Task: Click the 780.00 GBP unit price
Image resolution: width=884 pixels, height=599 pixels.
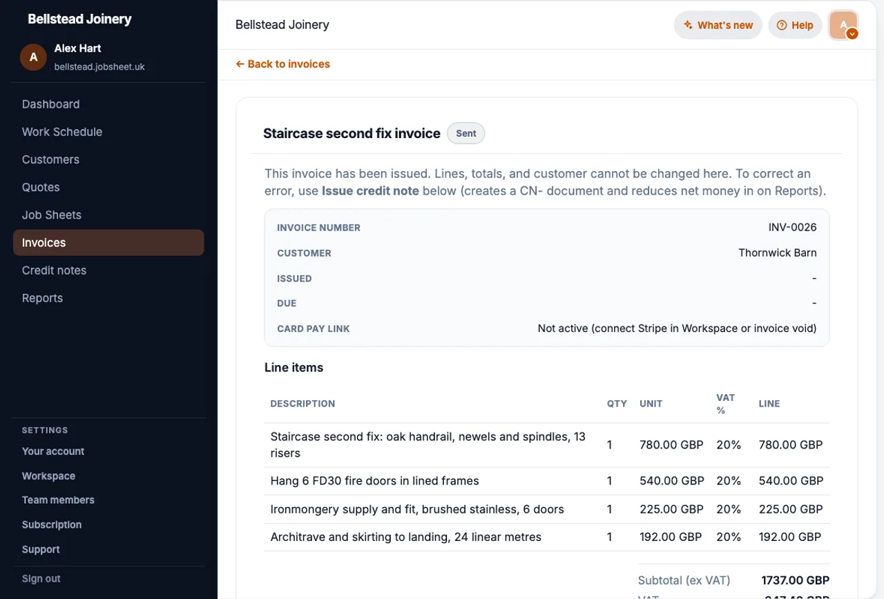Action: tap(671, 445)
